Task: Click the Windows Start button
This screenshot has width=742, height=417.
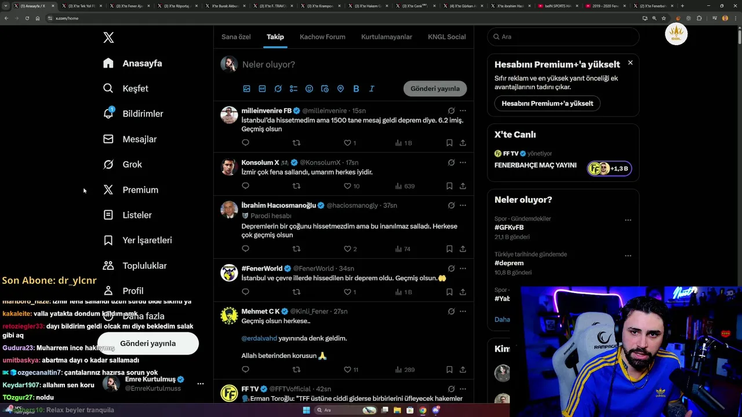Action: 307,410
